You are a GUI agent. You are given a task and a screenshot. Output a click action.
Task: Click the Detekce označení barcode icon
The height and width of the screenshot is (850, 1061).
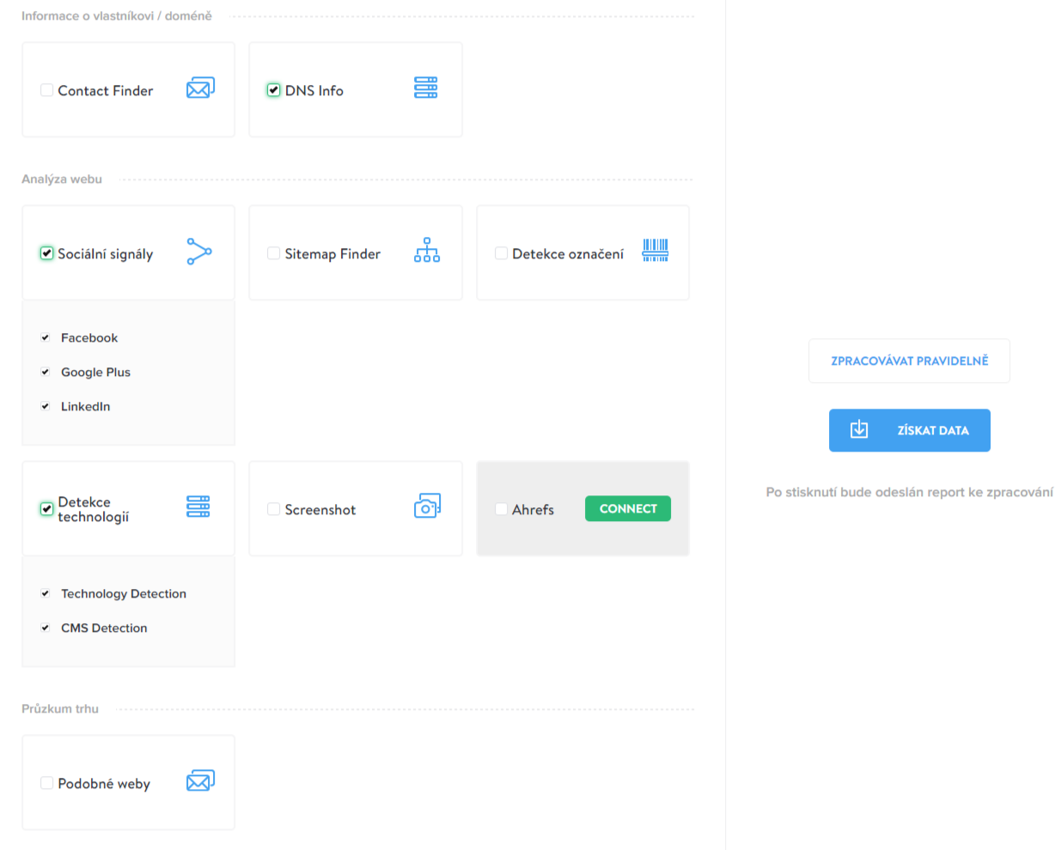(x=656, y=250)
